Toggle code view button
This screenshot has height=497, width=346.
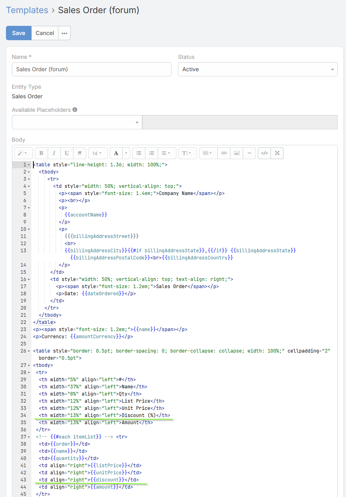click(265, 153)
